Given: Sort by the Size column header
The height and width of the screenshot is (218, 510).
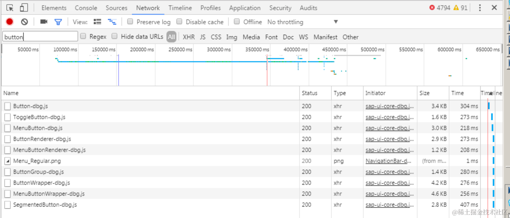Looking at the screenshot, I should pyautogui.click(x=433, y=93).
